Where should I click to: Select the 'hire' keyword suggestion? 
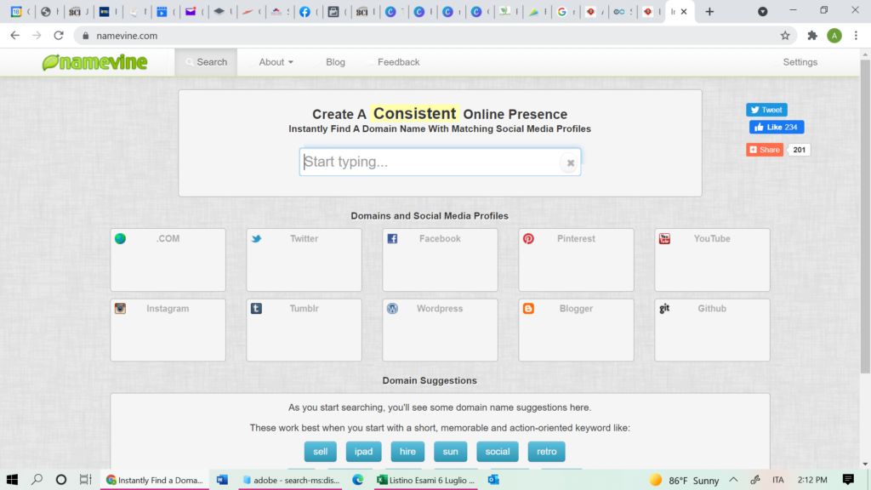[x=407, y=452]
